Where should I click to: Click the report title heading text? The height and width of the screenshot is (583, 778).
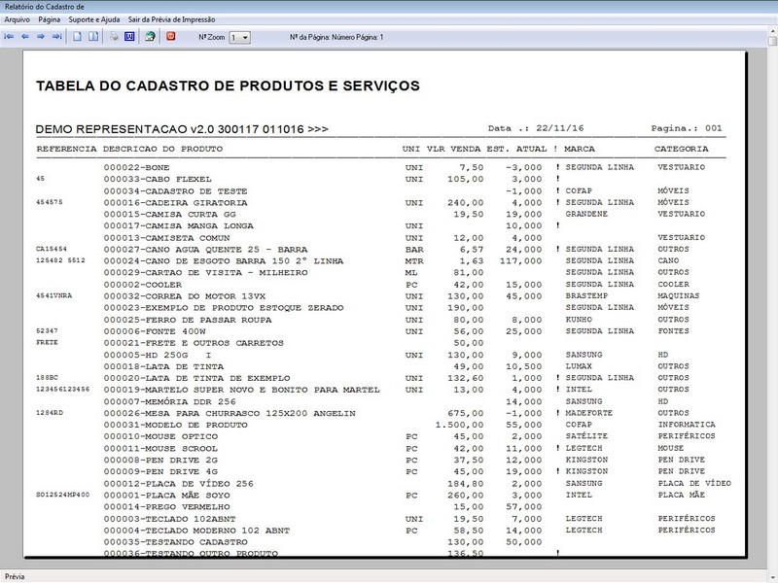coord(228,86)
